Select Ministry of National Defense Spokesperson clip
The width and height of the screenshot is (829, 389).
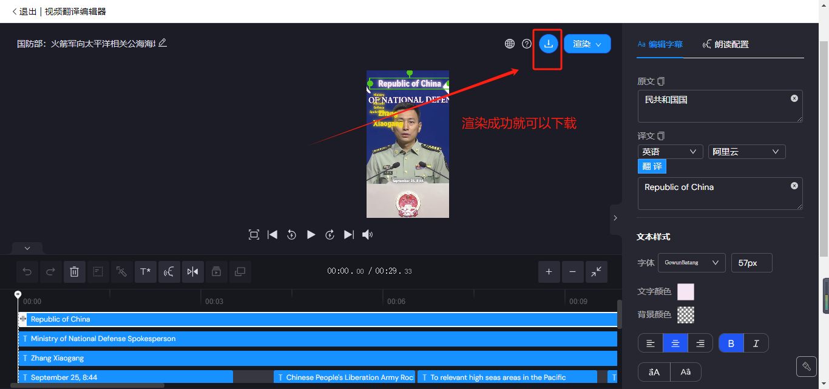pyautogui.click(x=318, y=339)
